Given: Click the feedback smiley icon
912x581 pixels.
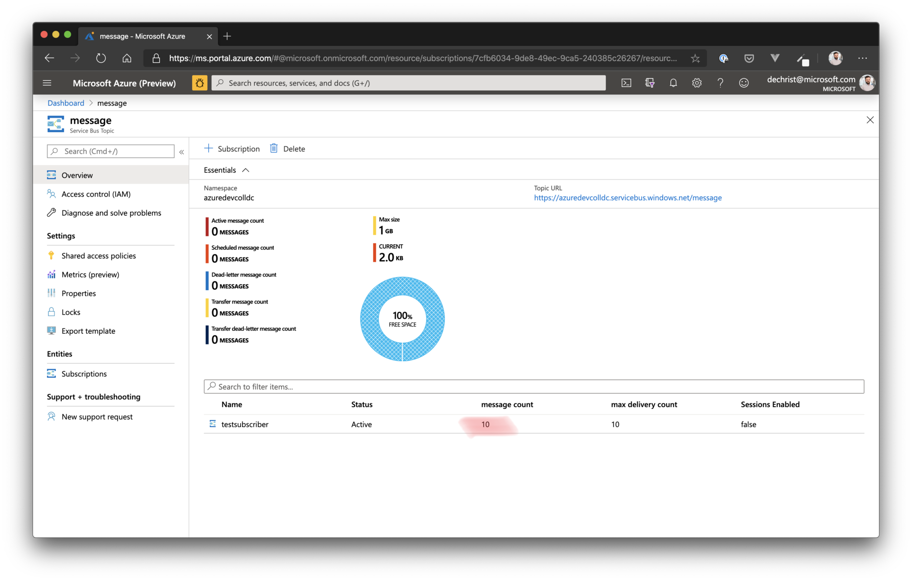Looking at the screenshot, I should pos(744,83).
